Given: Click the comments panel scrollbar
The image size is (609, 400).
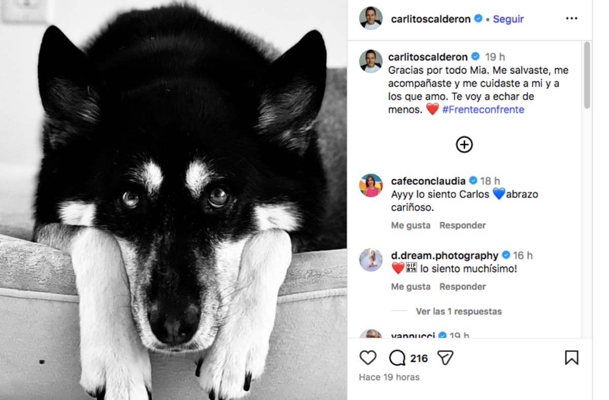Looking at the screenshot, I should tap(587, 75).
